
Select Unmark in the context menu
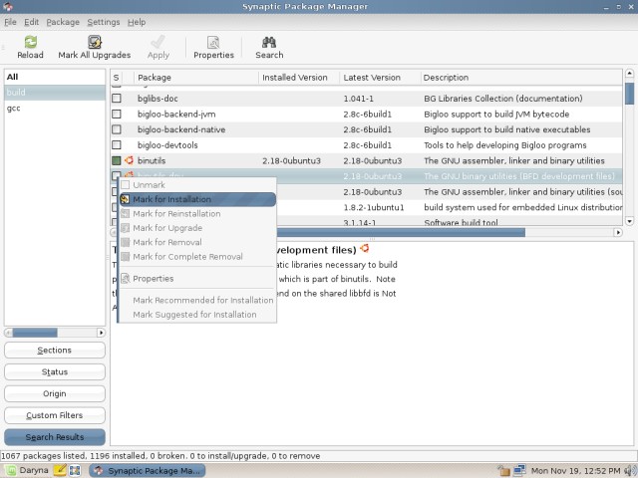[197, 185]
